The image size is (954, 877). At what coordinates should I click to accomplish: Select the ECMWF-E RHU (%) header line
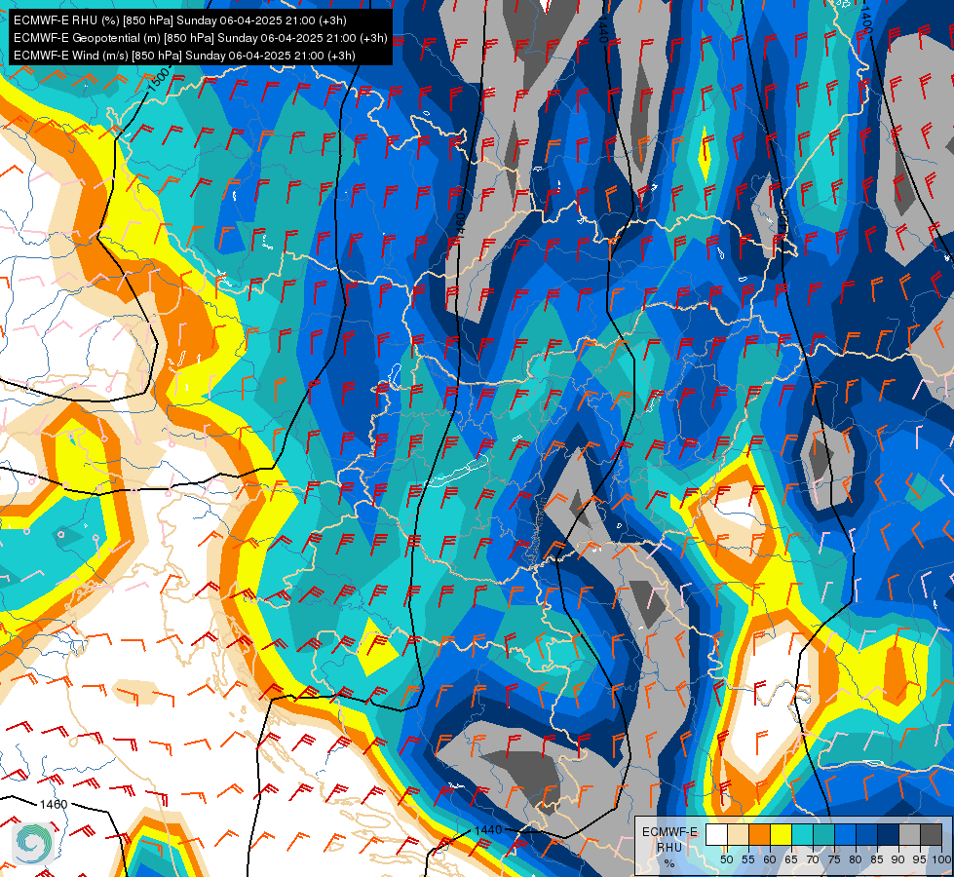(x=180, y=20)
